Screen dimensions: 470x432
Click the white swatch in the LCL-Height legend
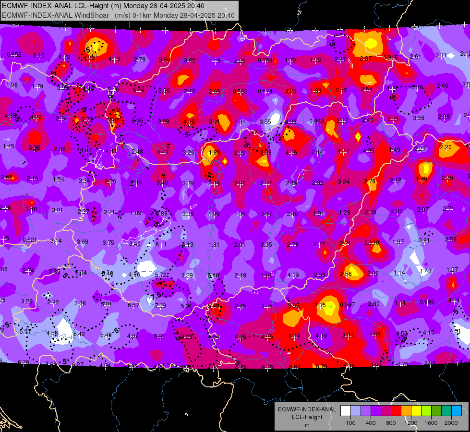coord(346,411)
